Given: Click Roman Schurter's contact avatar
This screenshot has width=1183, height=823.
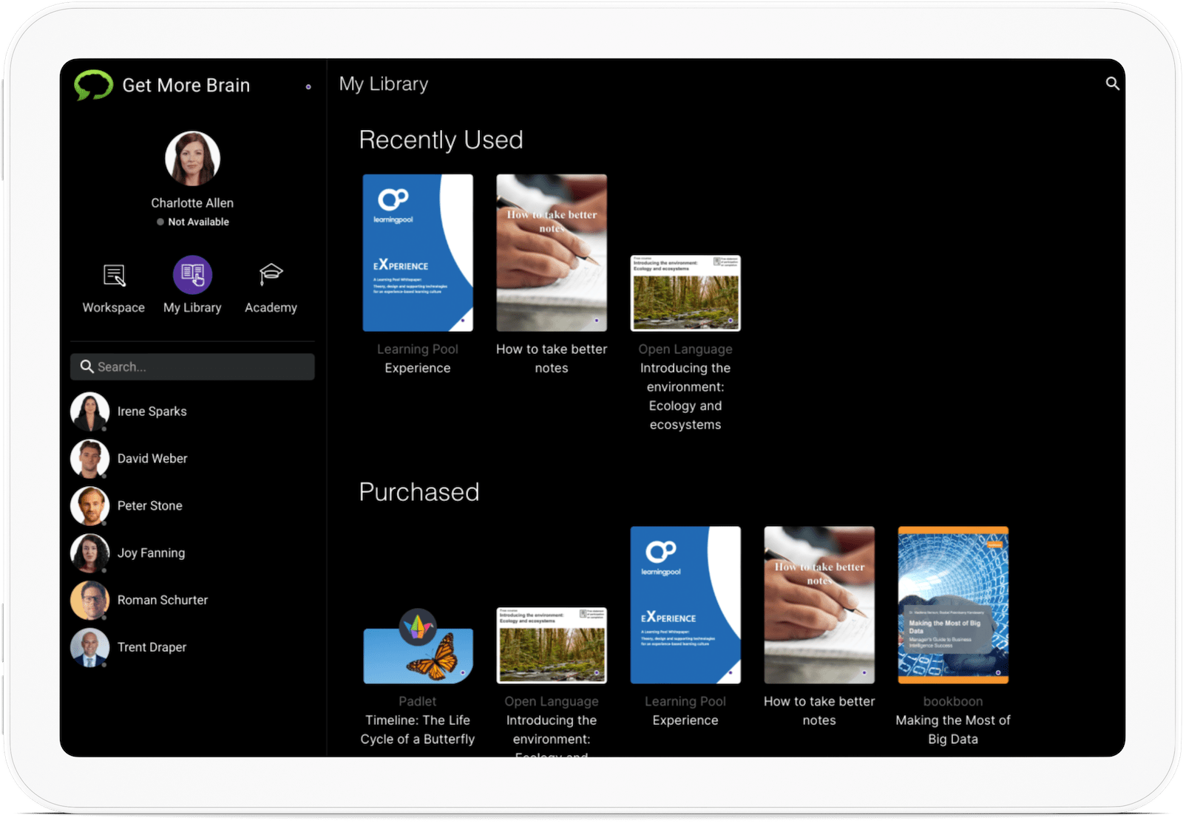Looking at the screenshot, I should [x=89, y=600].
